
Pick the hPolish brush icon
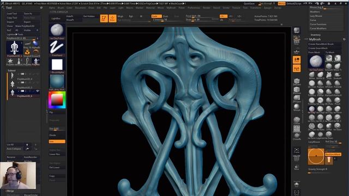tap(329, 83)
